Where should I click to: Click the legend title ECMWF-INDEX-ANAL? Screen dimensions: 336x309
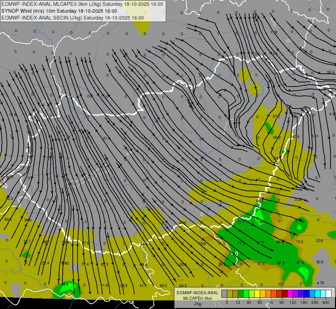[x=197, y=293]
